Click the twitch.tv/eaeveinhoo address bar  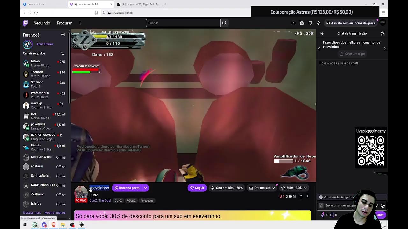(175, 13)
